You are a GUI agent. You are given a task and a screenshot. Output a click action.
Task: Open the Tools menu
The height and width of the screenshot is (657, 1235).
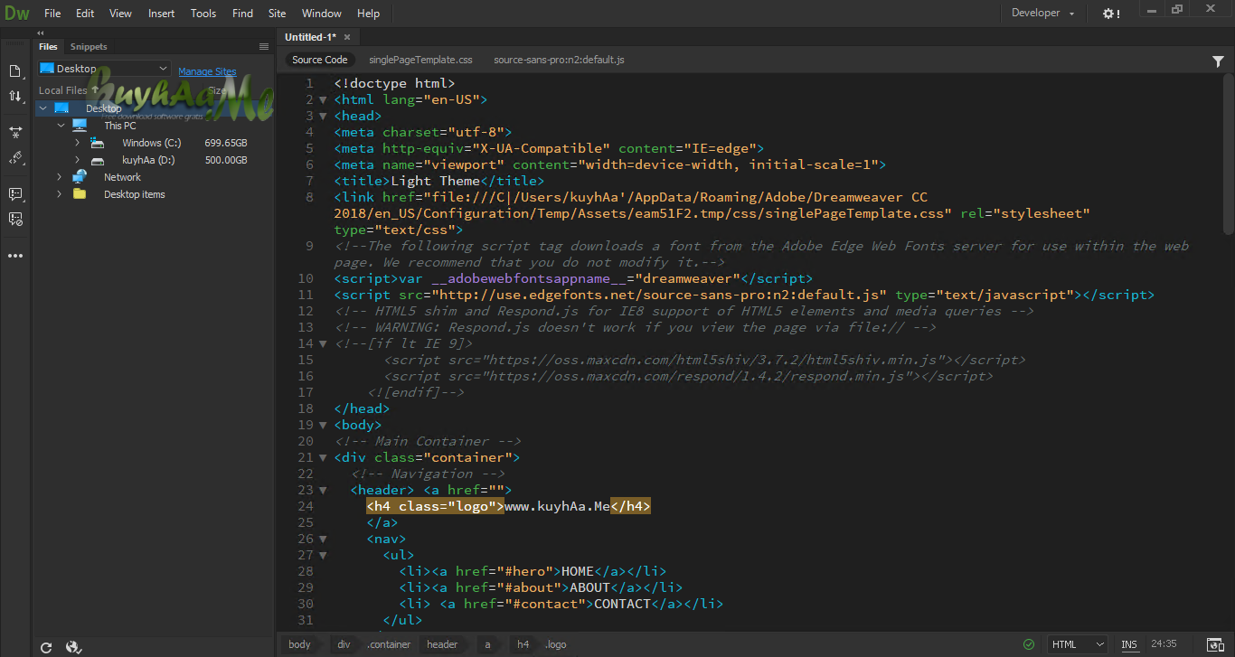[203, 14]
